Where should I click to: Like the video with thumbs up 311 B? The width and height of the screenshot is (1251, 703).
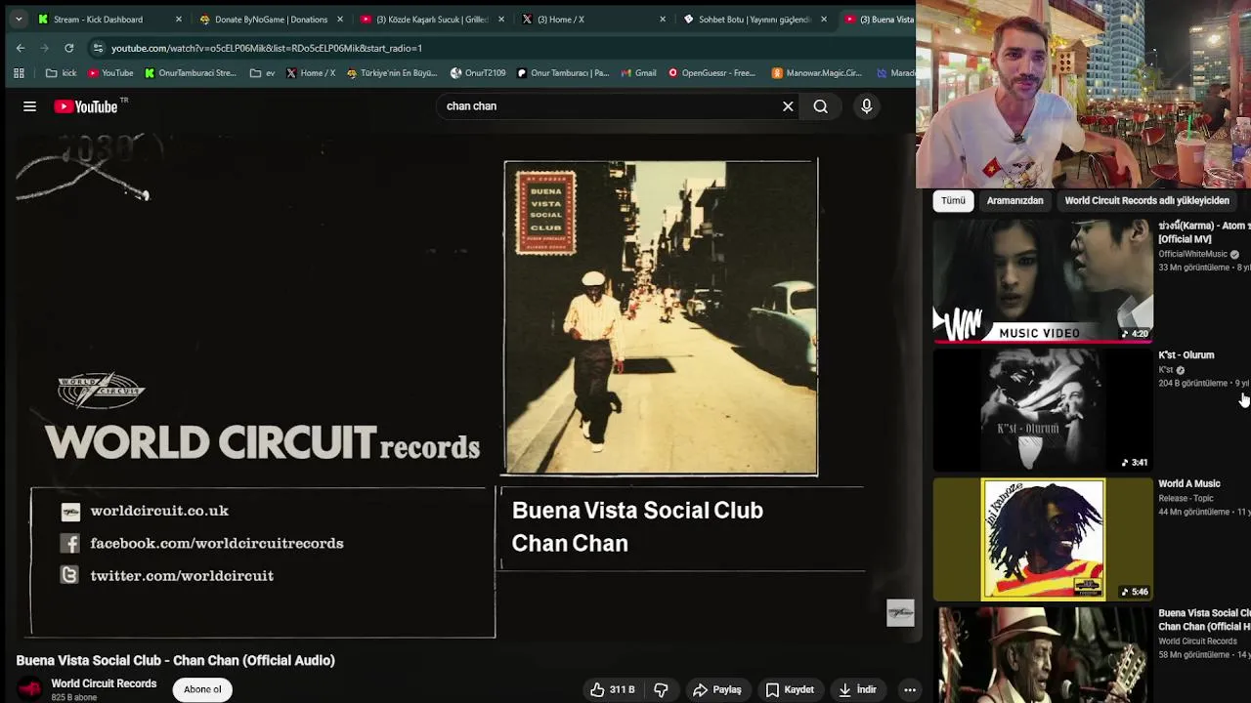[x=613, y=689]
